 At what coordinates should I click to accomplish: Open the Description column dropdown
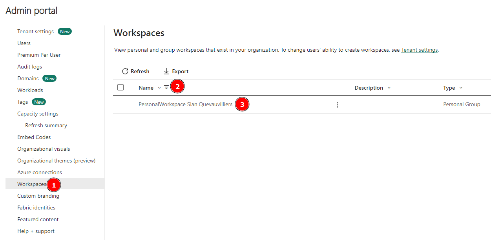click(389, 88)
